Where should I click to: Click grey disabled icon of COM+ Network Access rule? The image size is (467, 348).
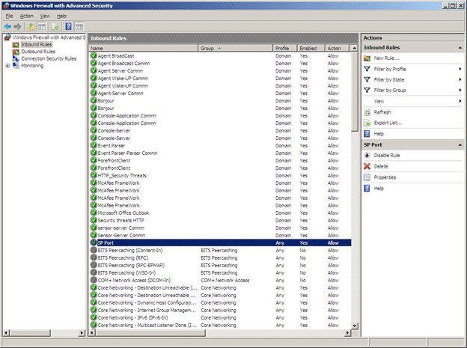pos(94,280)
